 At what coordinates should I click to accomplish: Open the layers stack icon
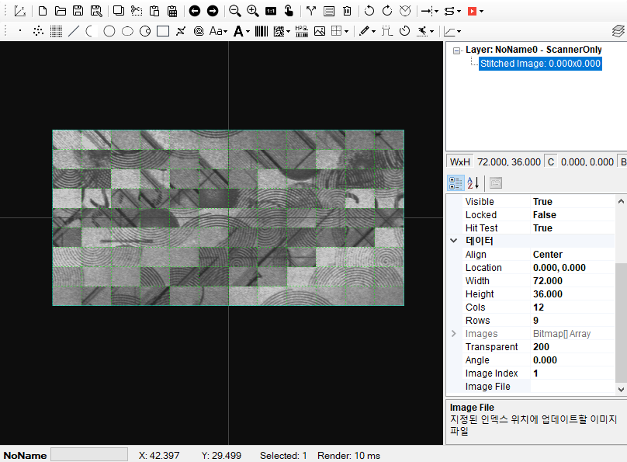pyautogui.click(x=618, y=31)
